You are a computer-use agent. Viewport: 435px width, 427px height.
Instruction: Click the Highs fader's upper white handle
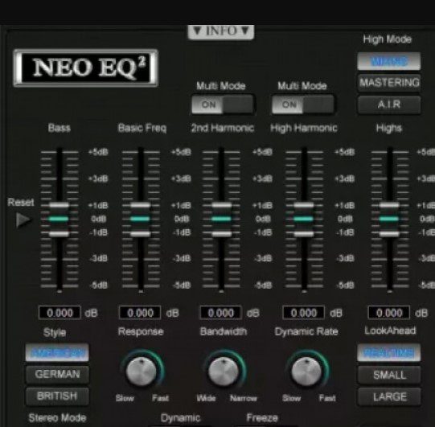point(389,205)
